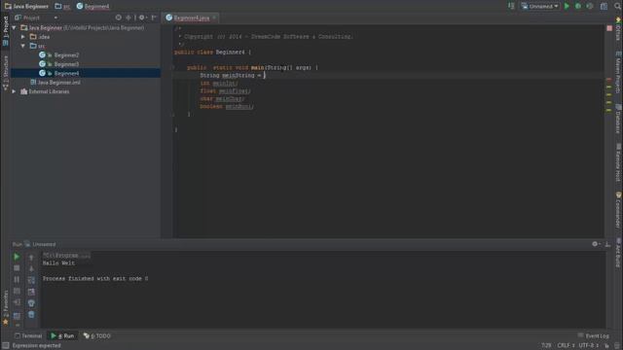Click the red error indicator in editor gutter

[609, 28]
